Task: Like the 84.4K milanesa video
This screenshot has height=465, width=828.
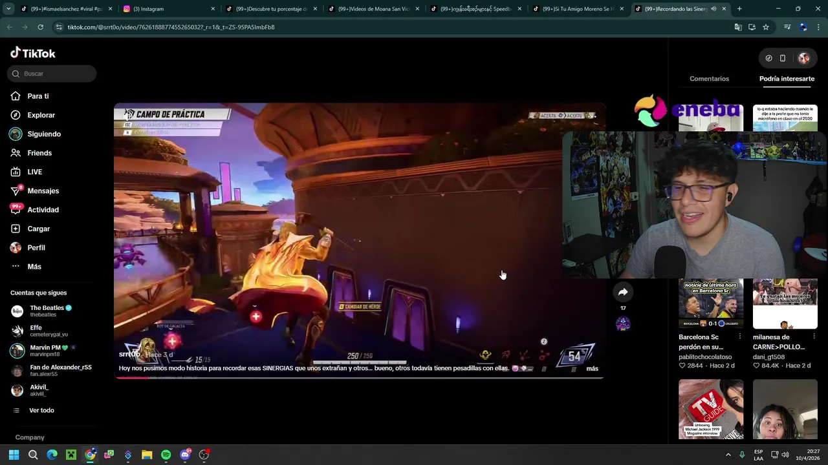Action: click(x=756, y=366)
